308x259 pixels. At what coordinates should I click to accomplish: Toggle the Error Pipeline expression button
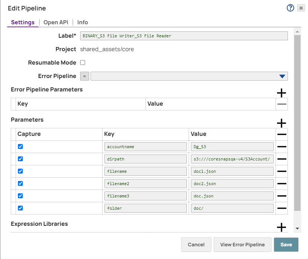coord(85,76)
